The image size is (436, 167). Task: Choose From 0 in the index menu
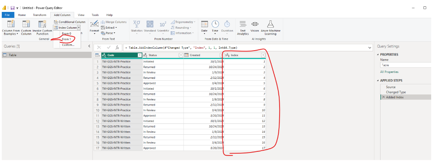[67, 33]
